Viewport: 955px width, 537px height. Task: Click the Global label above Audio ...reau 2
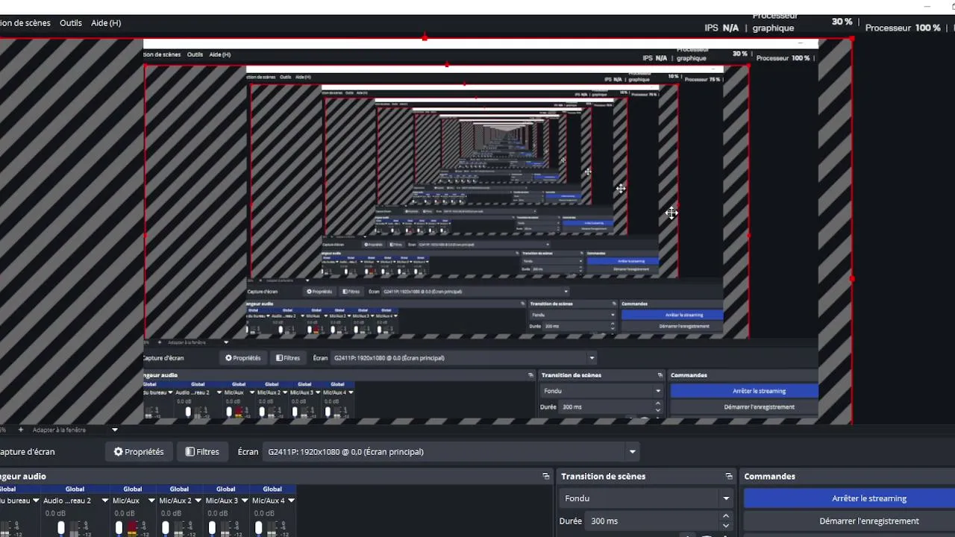[75, 489]
